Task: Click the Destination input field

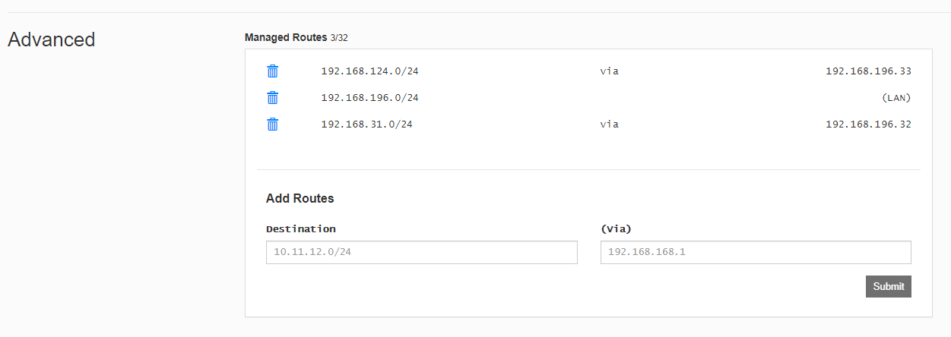Action: point(422,252)
